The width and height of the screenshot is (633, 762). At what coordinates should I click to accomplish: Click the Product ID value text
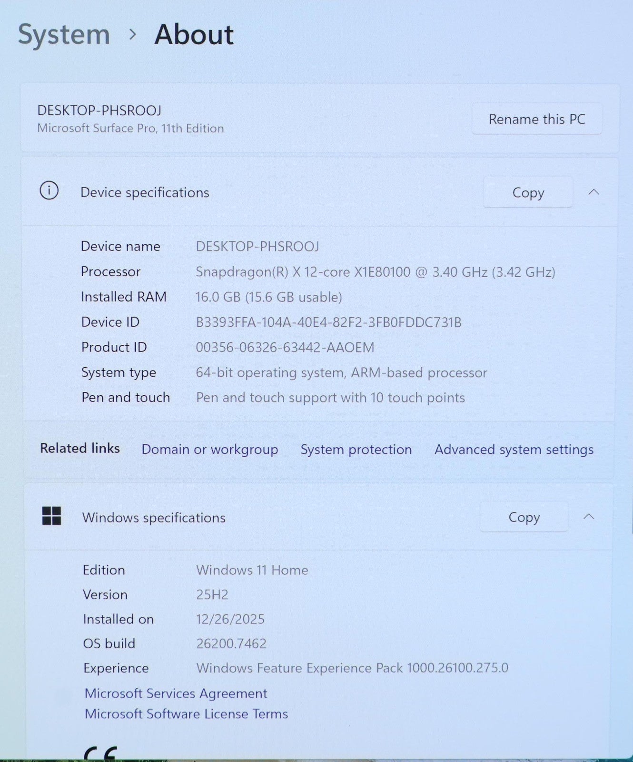(285, 347)
